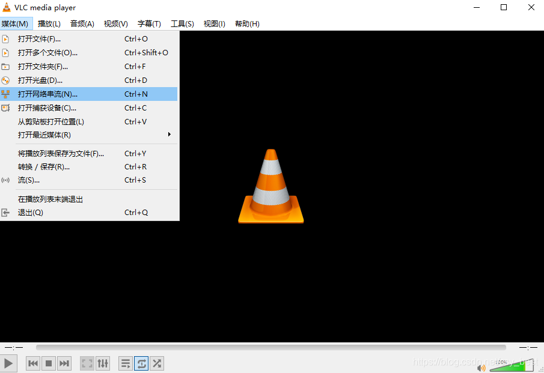Choose 打开光盘(D)... entry
The width and height of the screenshot is (544, 373).
(x=89, y=80)
